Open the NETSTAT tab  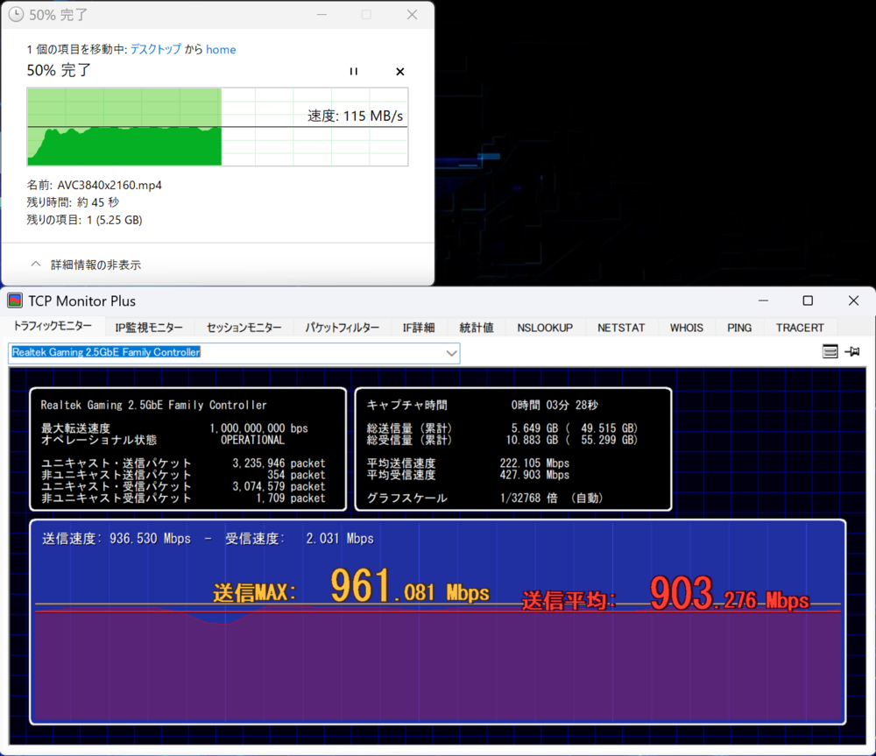pos(621,328)
